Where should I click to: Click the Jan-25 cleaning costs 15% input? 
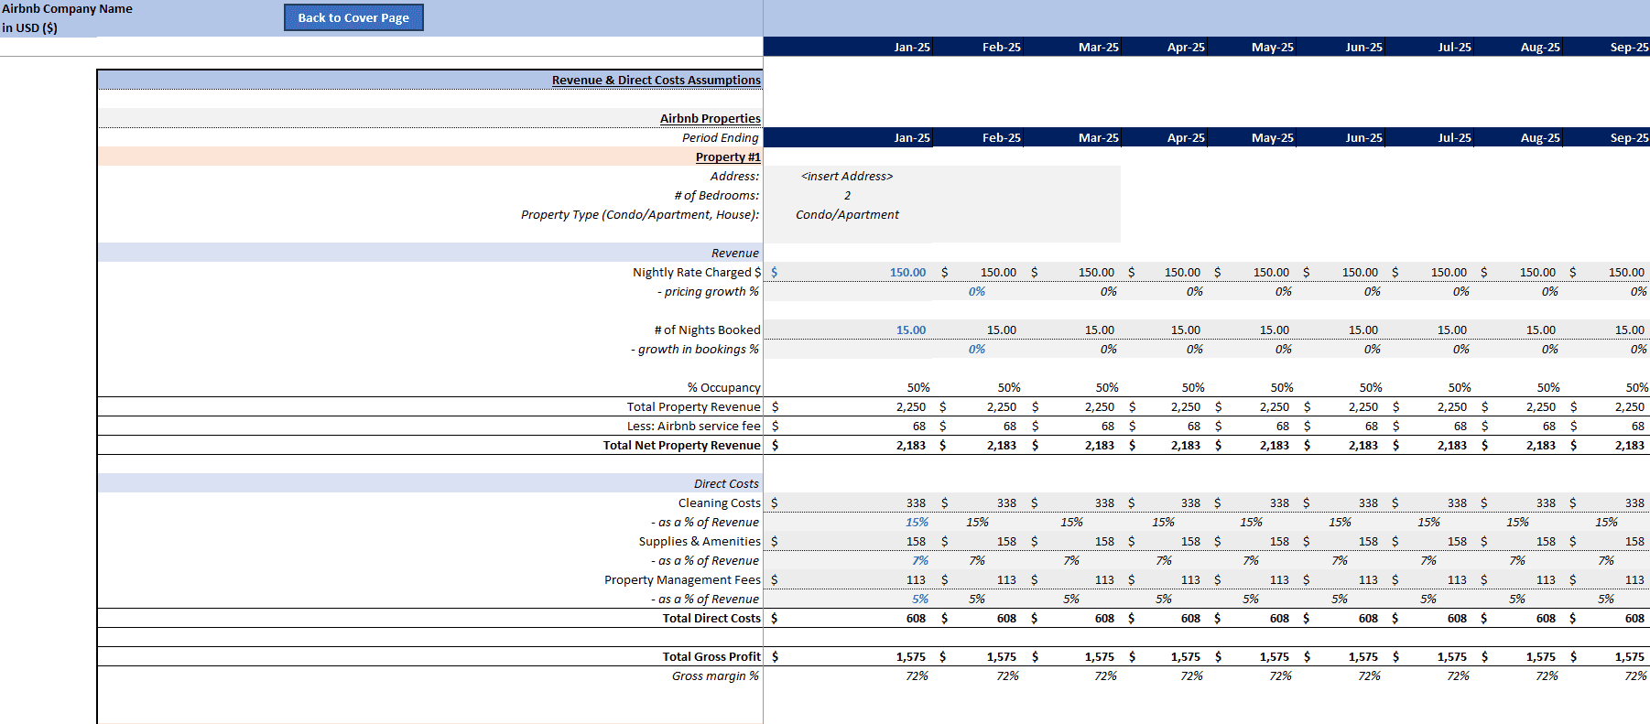click(x=917, y=522)
